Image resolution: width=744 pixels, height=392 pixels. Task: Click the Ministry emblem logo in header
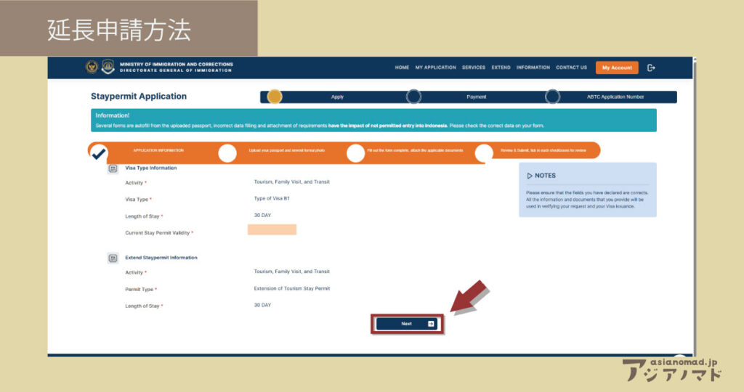coord(92,68)
